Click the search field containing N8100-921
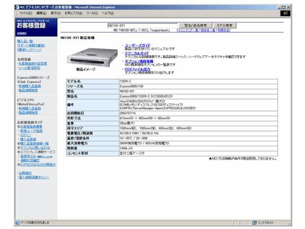 (142, 25)
